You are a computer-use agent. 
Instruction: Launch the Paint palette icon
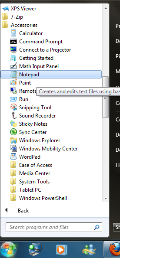pyautogui.click(x=13, y=82)
